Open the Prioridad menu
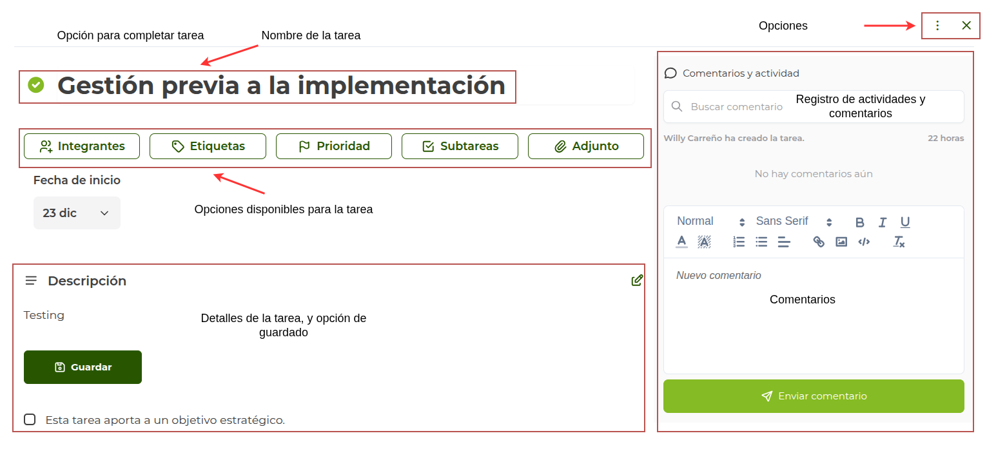Screen dimensions: 987x449 pos(334,146)
